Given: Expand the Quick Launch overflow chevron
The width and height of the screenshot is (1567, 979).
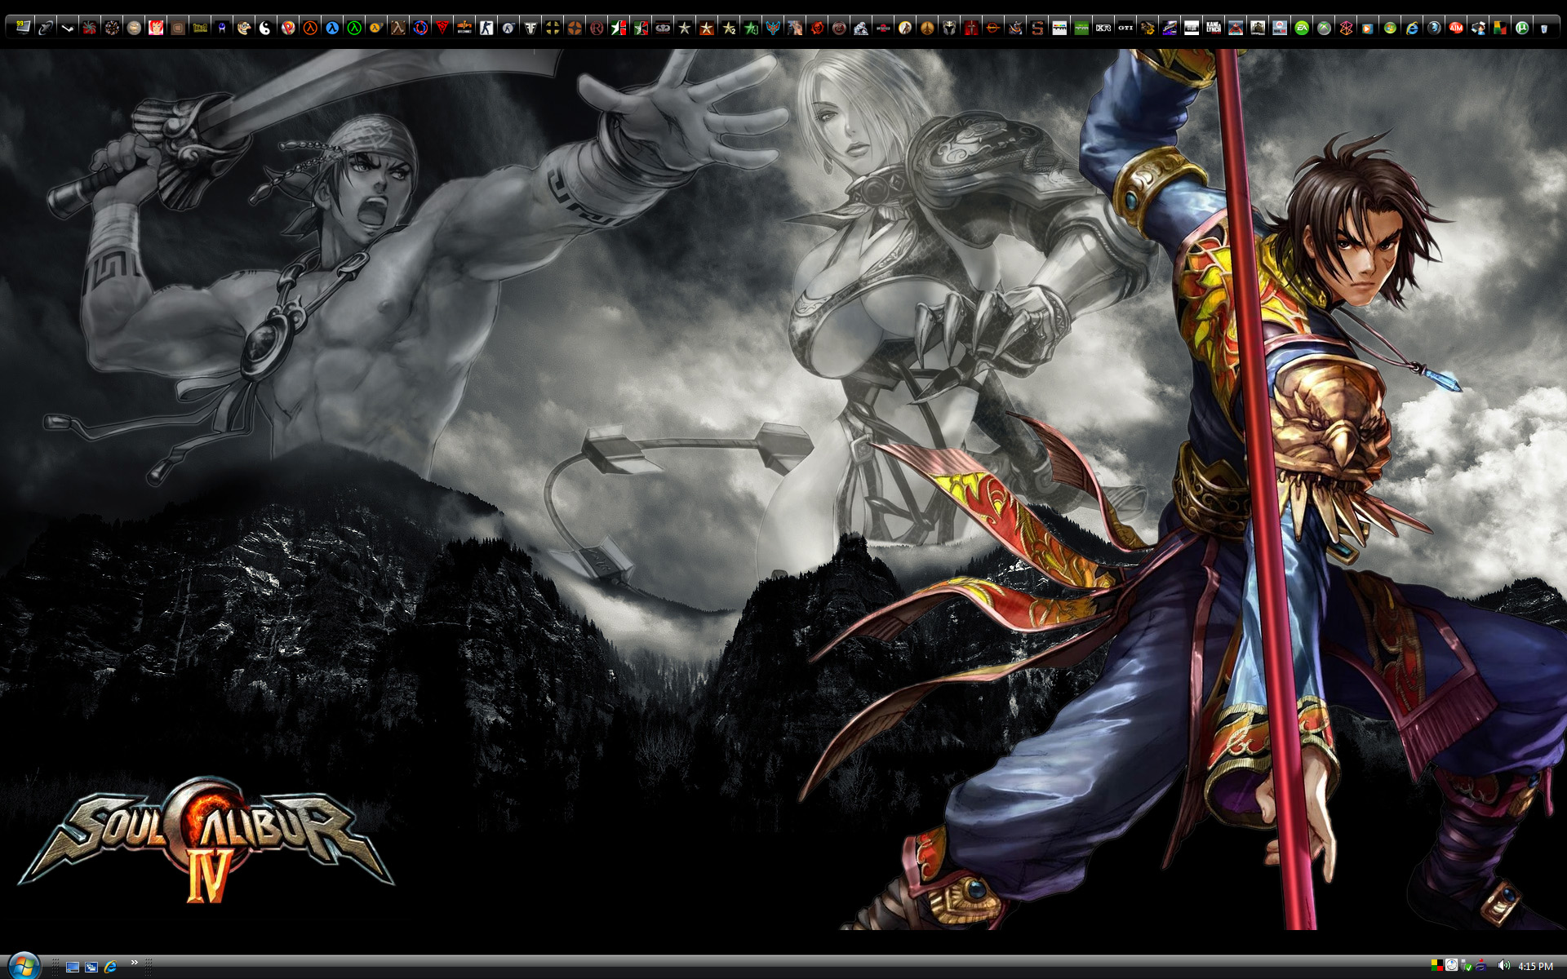Looking at the screenshot, I should (135, 963).
